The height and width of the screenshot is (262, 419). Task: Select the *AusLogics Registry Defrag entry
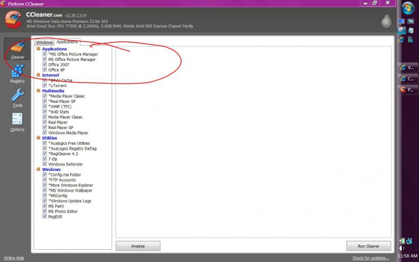coord(73,149)
